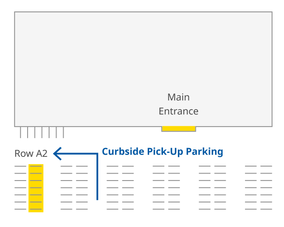
Task: Pick left column of the fifth parking block
Action: point(205,188)
